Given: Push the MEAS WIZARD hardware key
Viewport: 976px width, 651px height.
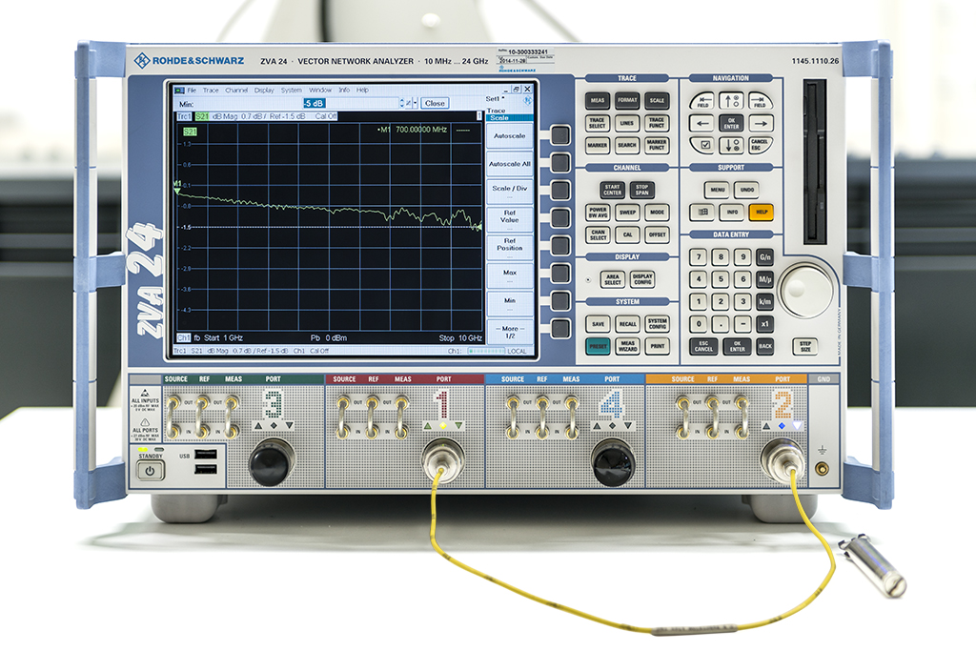Looking at the screenshot, I should click(627, 346).
